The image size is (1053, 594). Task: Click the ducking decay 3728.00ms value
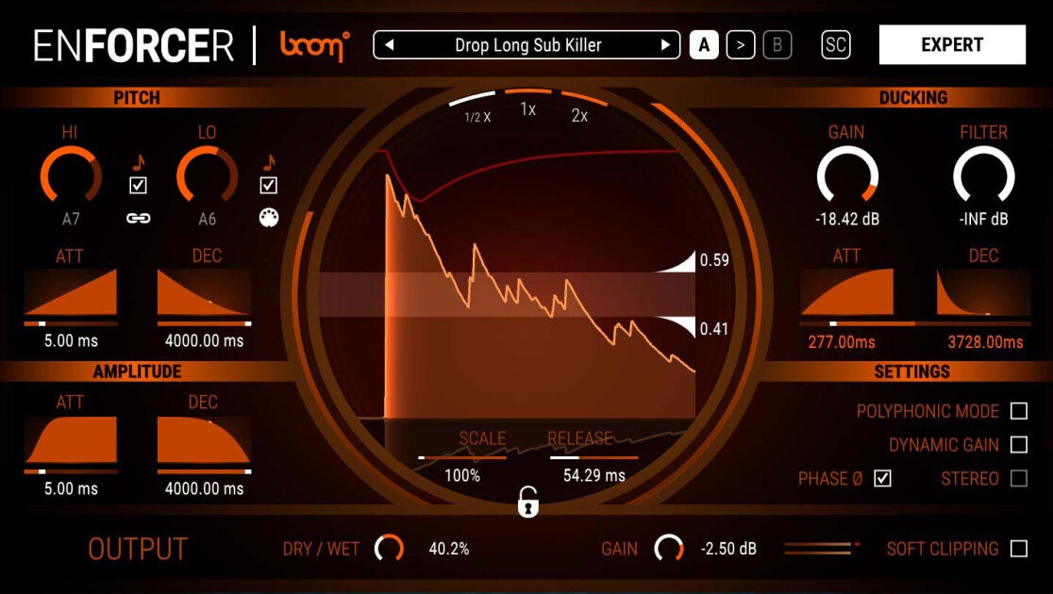pyautogui.click(x=985, y=342)
